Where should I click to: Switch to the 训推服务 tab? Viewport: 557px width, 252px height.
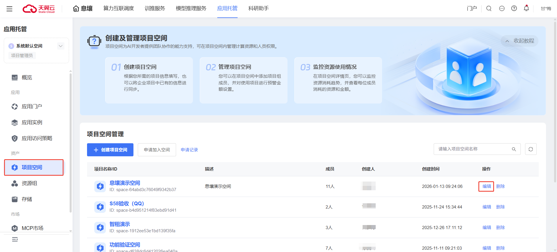155,8
